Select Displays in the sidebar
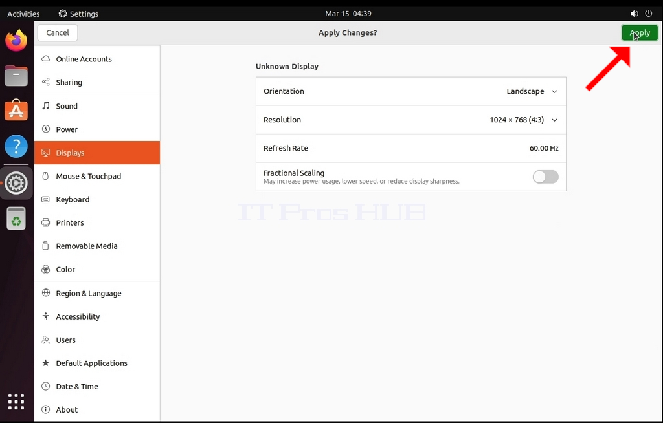The height and width of the screenshot is (423, 663). tap(97, 153)
